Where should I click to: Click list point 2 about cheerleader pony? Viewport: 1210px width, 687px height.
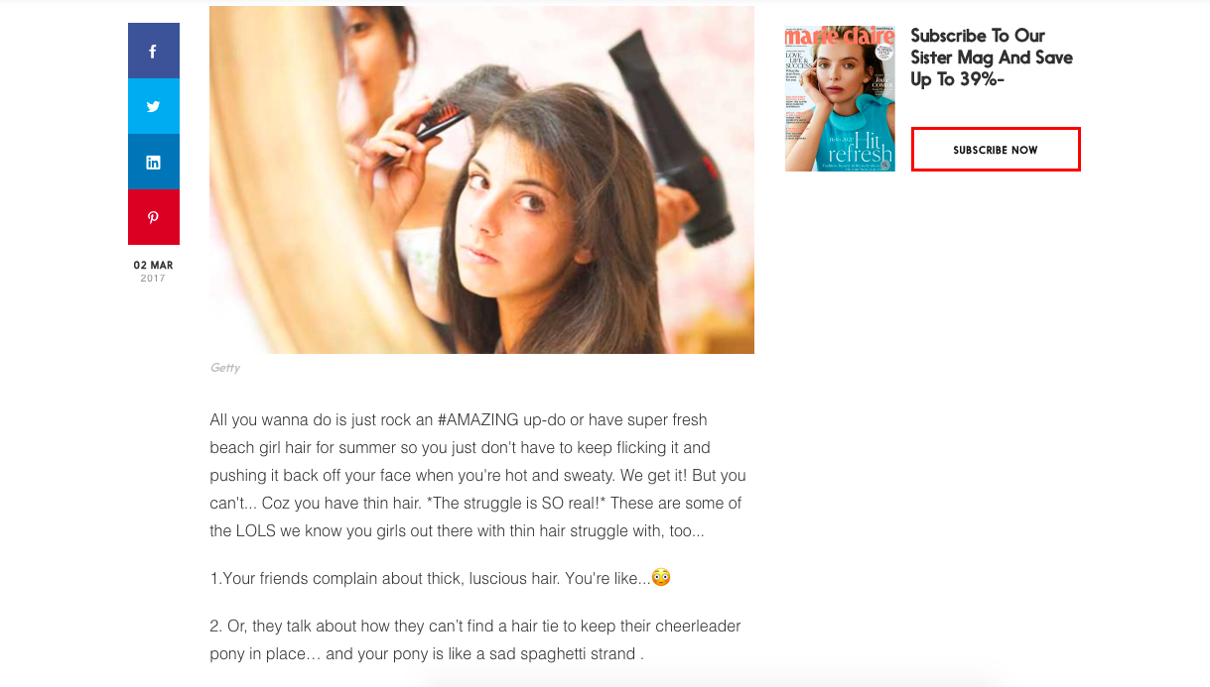pyautogui.click(x=475, y=639)
